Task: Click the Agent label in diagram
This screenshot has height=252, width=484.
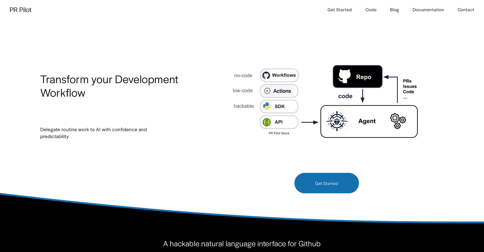Action: coord(367,121)
